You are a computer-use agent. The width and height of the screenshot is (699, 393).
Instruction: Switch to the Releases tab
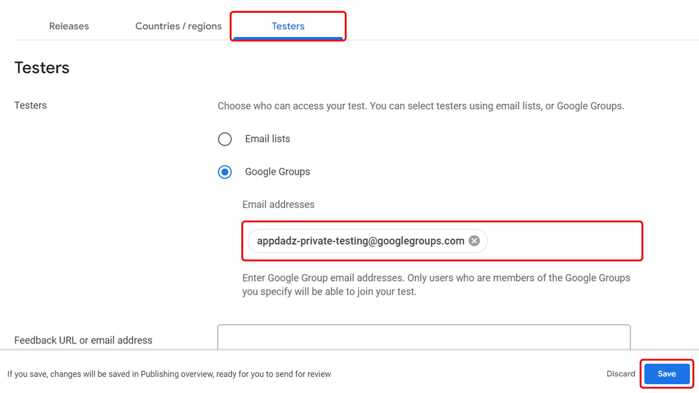[69, 26]
